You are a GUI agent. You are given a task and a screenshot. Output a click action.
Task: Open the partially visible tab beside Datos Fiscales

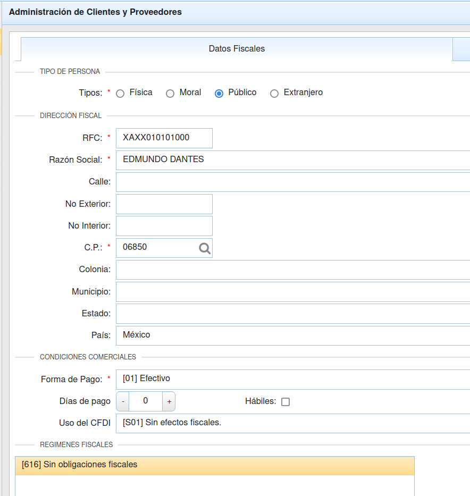pos(461,49)
